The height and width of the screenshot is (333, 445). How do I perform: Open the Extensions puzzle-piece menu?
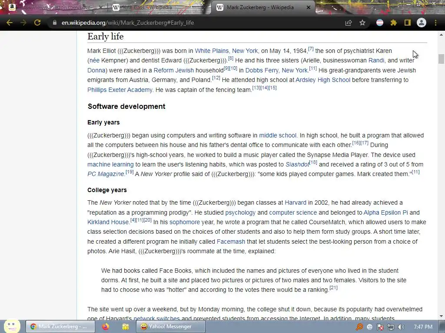[x=394, y=23]
